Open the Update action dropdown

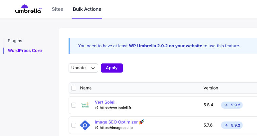83,68
